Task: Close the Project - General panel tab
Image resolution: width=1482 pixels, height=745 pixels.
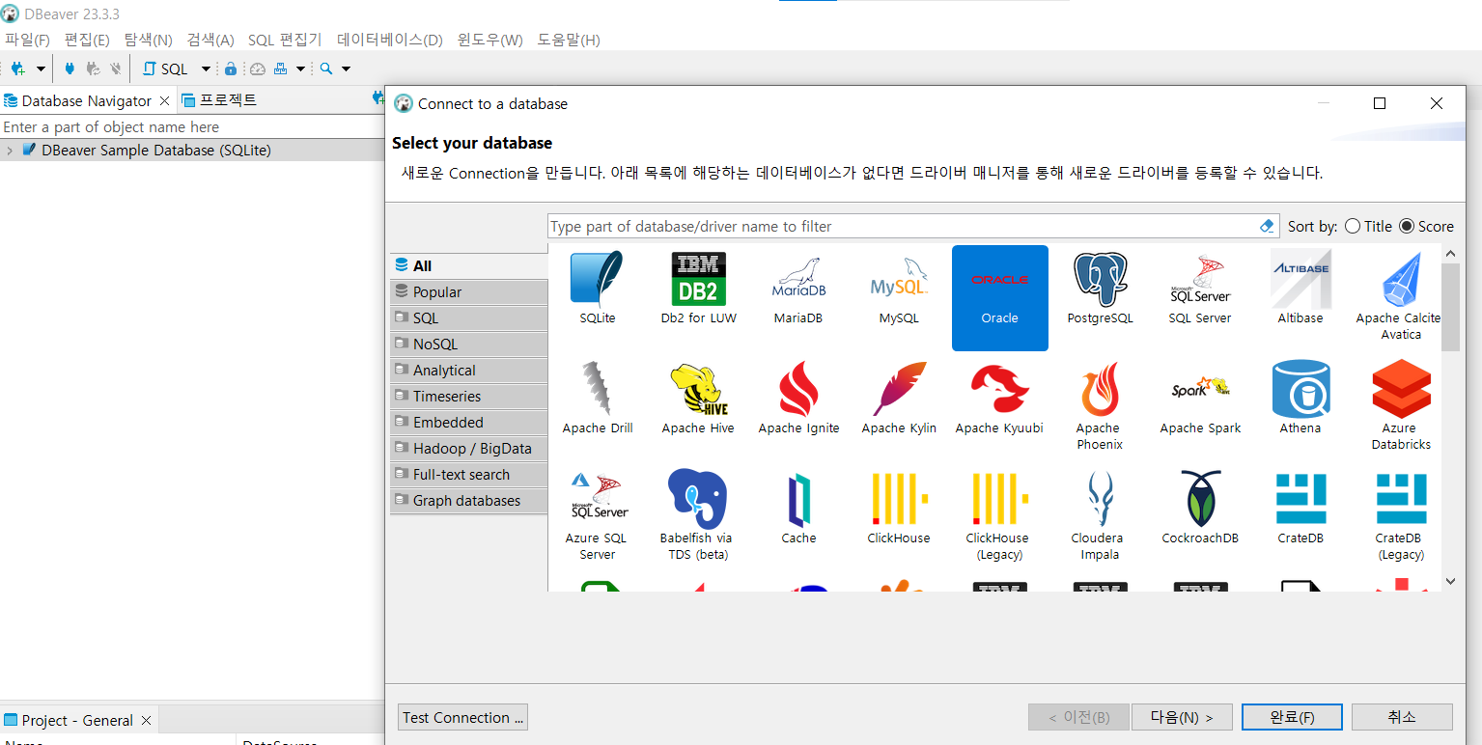Action: click(x=147, y=720)
